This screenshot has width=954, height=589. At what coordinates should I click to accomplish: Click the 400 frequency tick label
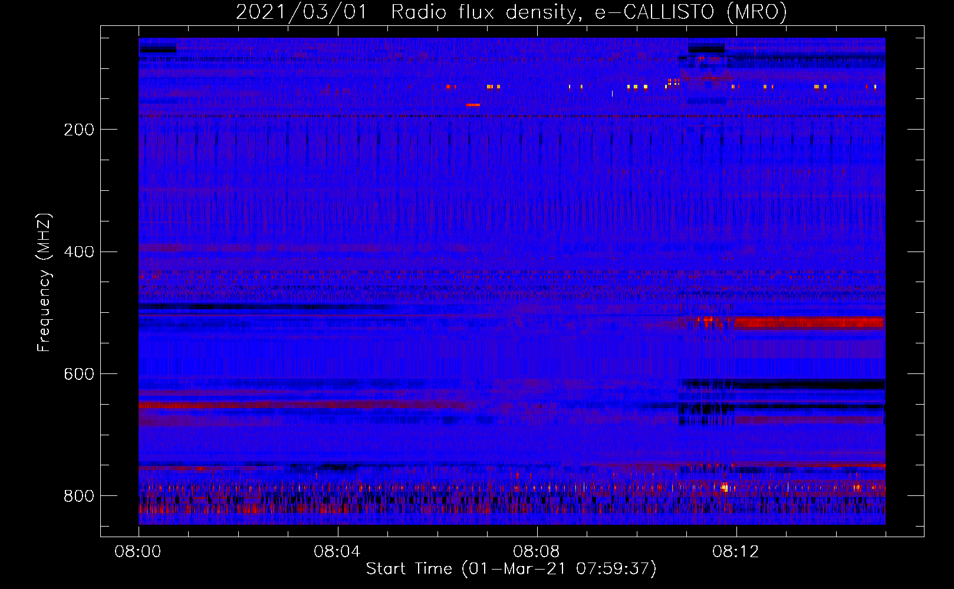point(79,252)
